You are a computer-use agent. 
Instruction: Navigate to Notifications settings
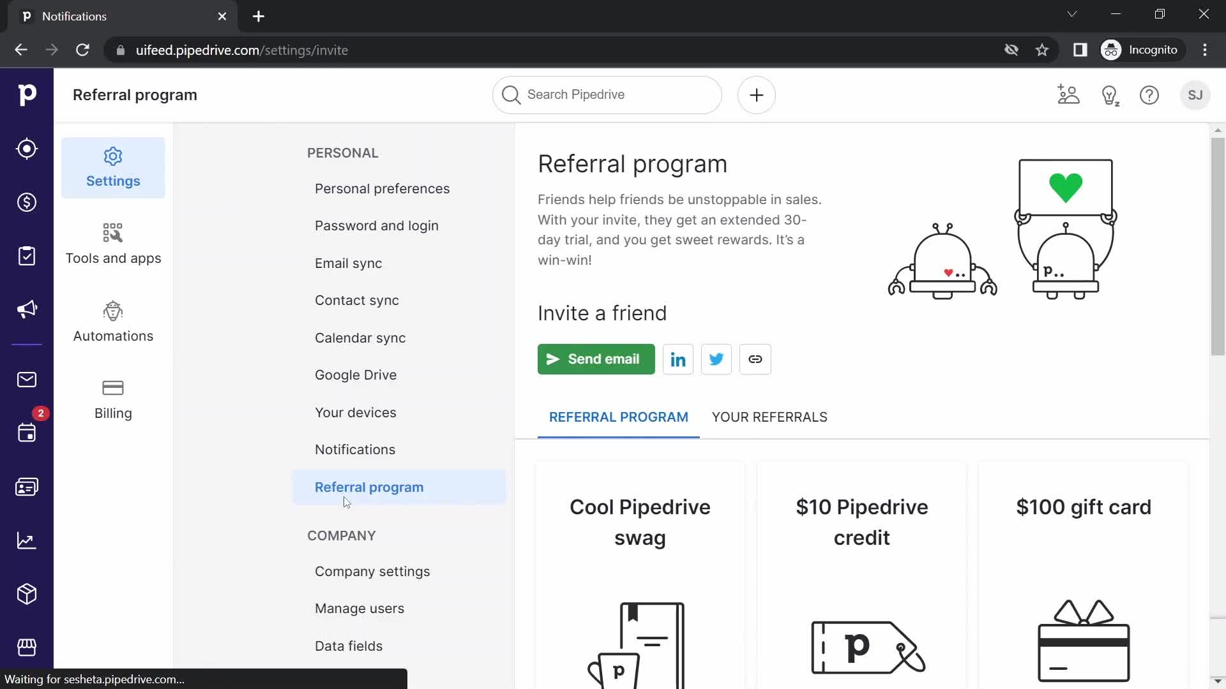pos(354,449)
